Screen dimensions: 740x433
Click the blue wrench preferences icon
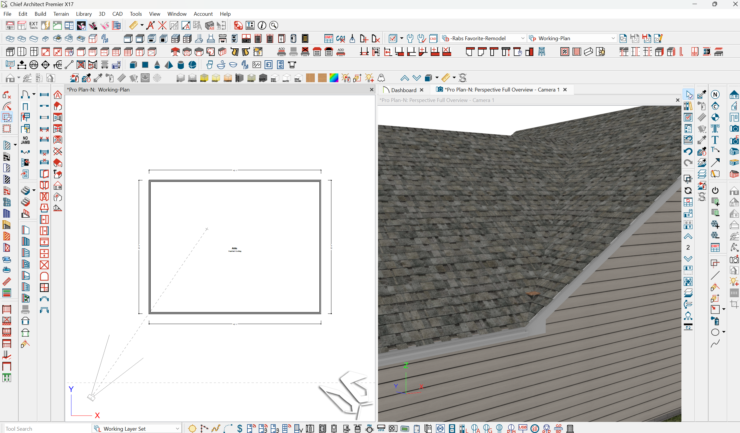[x=410, y=38]
